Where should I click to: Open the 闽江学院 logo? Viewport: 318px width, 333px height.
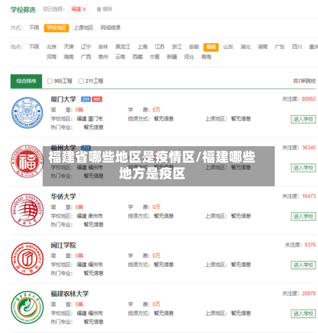click(x=27, y=259)
